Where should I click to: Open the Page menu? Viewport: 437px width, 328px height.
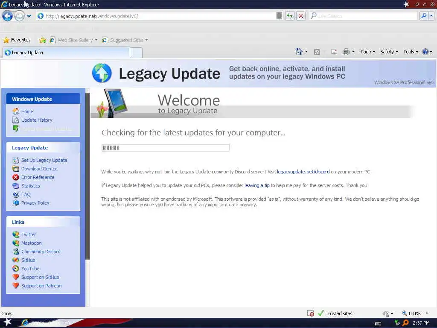(x=367, y=52)
